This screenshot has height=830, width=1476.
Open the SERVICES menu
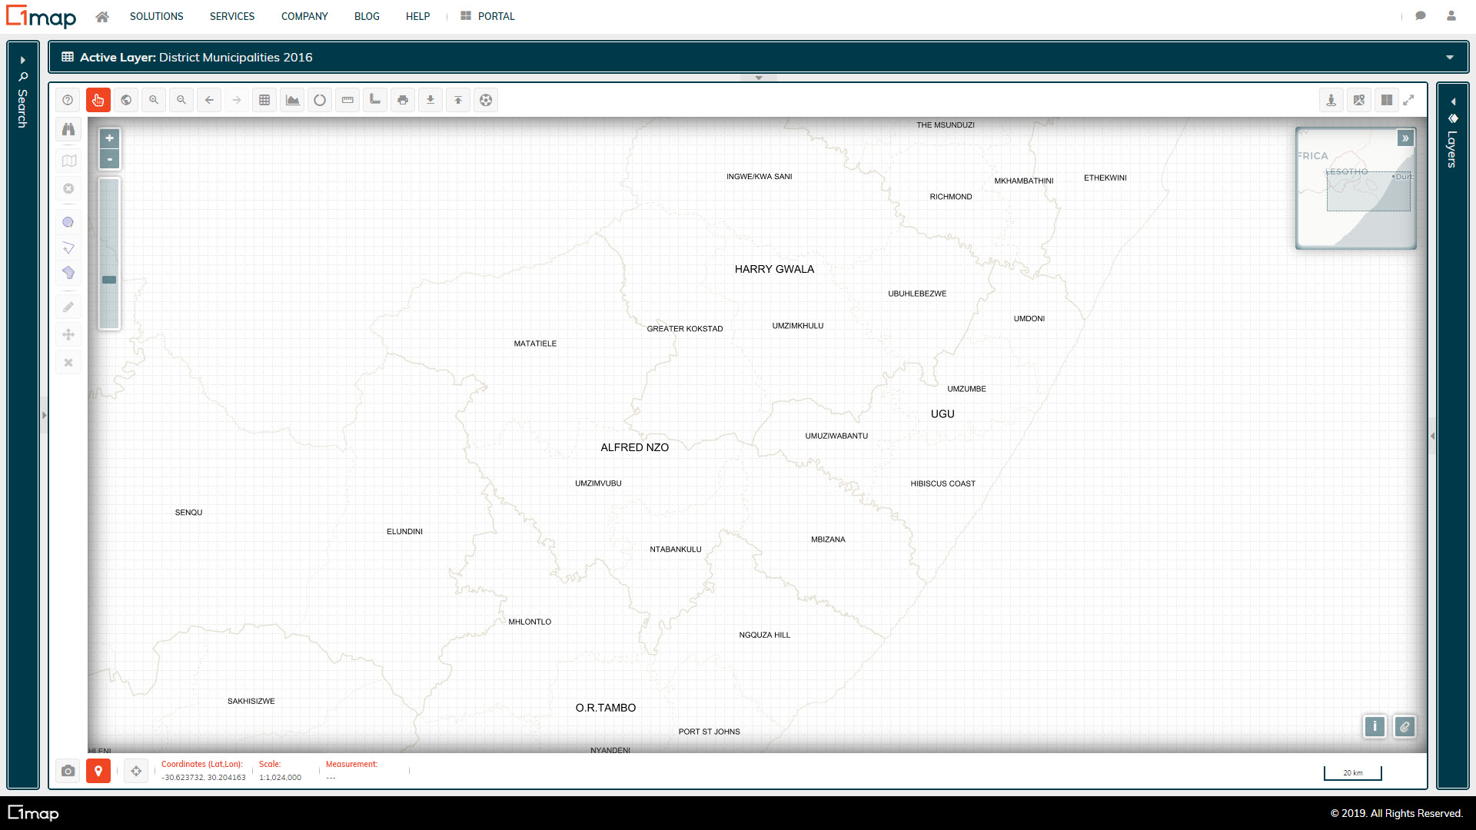(232, 16)
